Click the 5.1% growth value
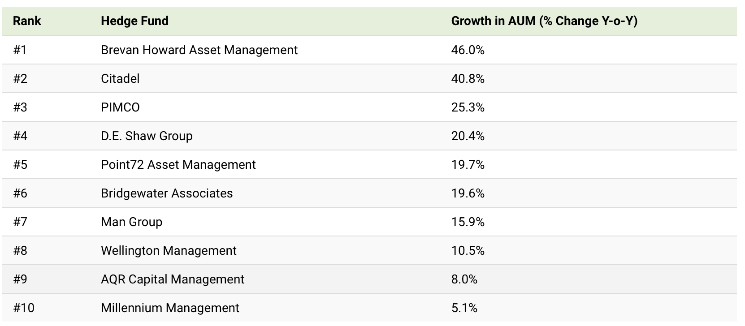745x326 pixels. click(464, 308)
